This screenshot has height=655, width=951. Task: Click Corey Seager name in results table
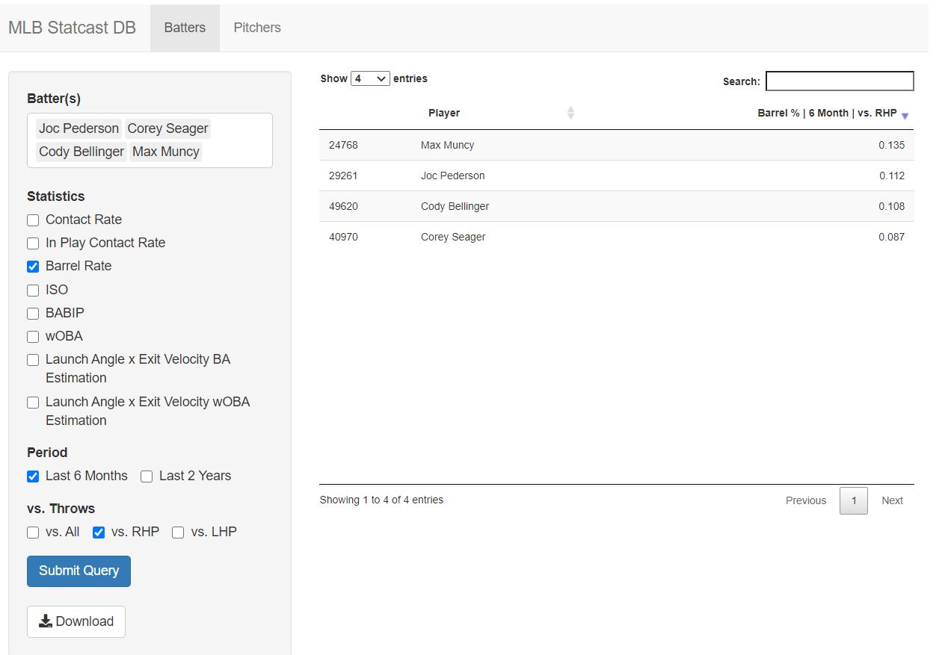453,237
